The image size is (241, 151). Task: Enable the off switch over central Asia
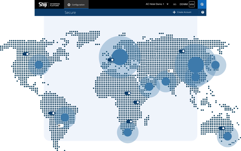coord(170,71)
